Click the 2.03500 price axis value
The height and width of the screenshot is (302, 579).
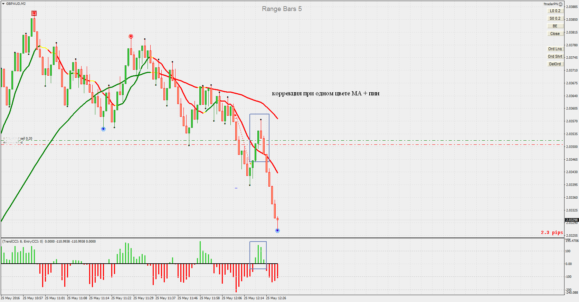[x=572, y=147]
